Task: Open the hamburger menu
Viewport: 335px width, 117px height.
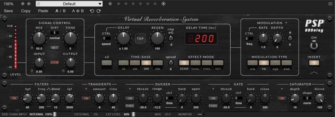Action: coord(330,4)
